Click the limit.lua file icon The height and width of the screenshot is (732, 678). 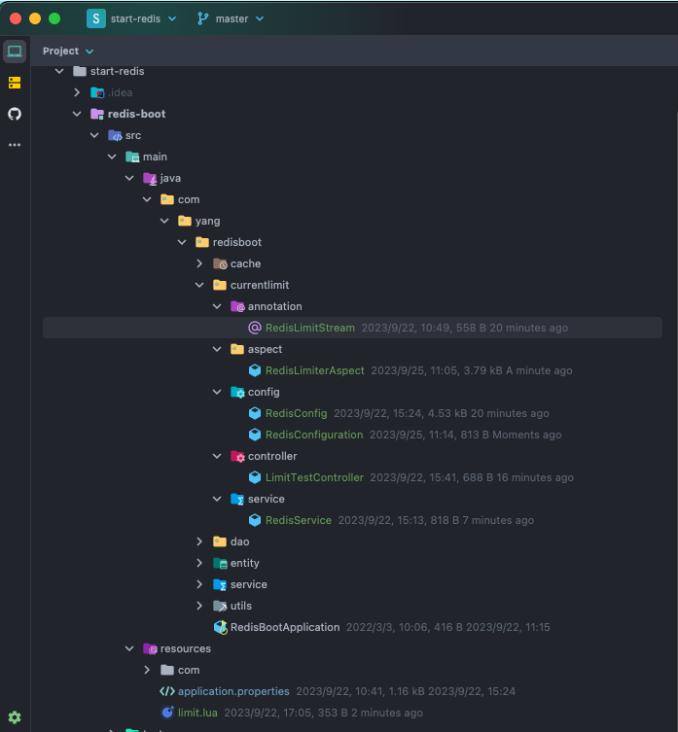167,713
